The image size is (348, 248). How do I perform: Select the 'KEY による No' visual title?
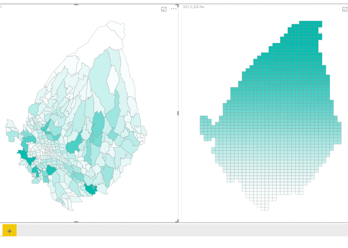click(194, 7)
